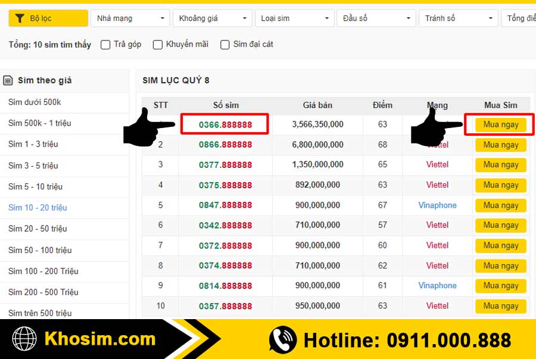The width and height of the screenshot is (536, 359).
Task: Click the globe icon next to Khosim.com
Action: coord(24,339)
